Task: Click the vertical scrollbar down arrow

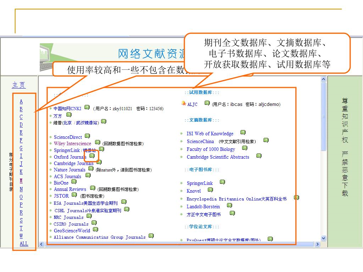Action: tap(324, 238)
